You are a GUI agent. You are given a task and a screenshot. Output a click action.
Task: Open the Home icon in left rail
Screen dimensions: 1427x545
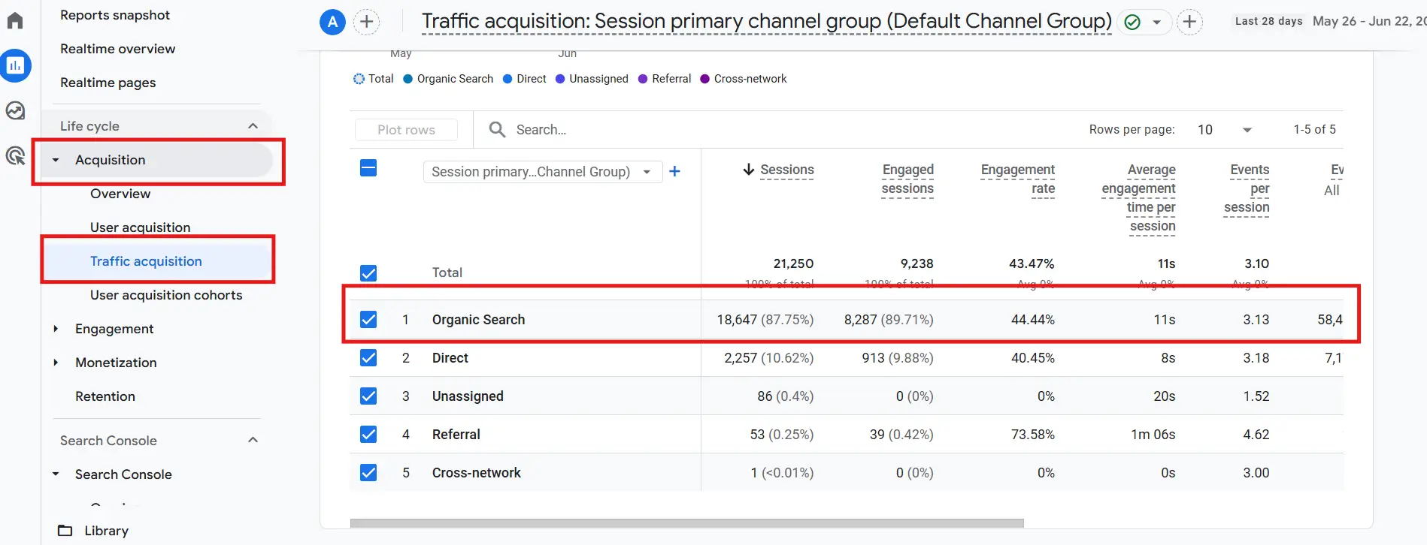[x=15, y=20]
